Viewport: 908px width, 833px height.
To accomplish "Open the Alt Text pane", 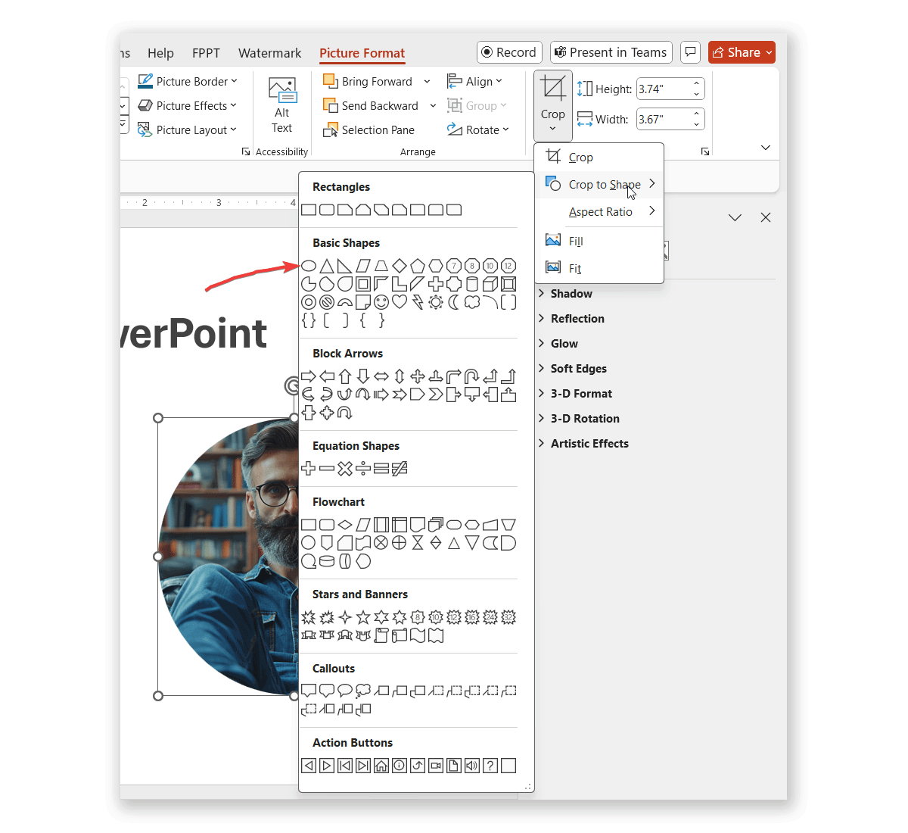I will (x=281, y=107).
